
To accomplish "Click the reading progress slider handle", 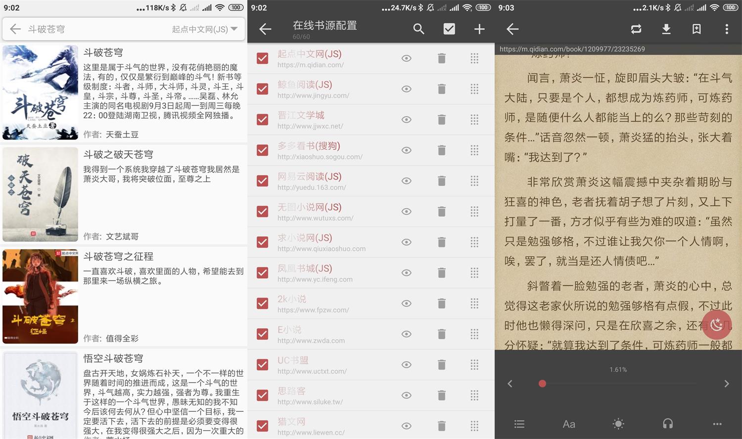I will (542, 384).
